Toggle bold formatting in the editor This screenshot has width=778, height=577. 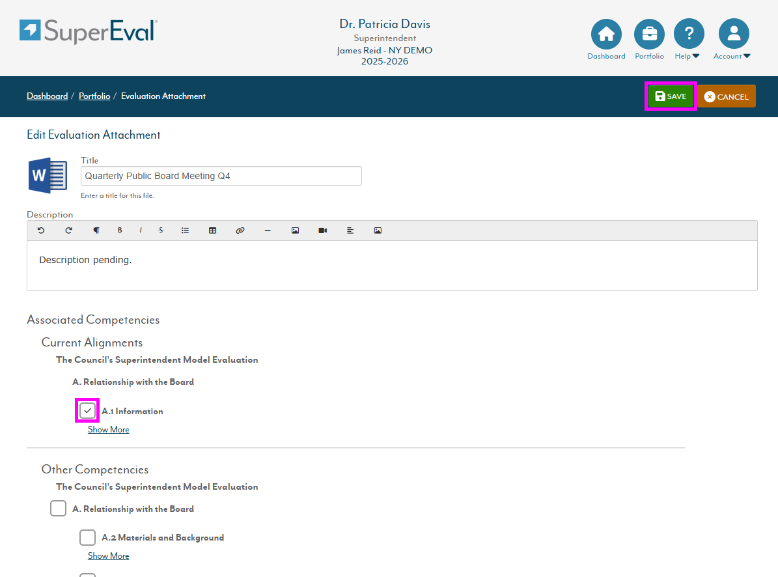click(x=120, y=231)
